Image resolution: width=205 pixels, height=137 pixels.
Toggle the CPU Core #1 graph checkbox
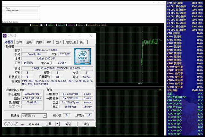pos(46,25)
